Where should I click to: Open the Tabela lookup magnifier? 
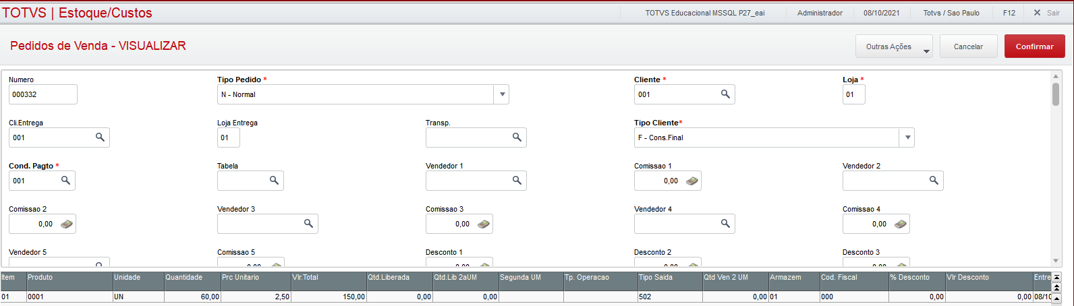point(274,181)
